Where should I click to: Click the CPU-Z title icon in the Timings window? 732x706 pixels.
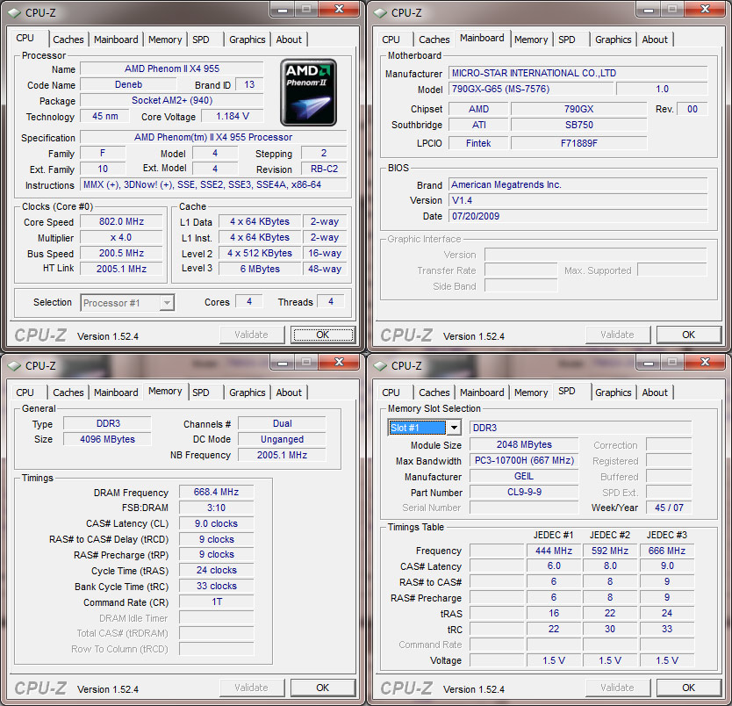tap(14, 366)
